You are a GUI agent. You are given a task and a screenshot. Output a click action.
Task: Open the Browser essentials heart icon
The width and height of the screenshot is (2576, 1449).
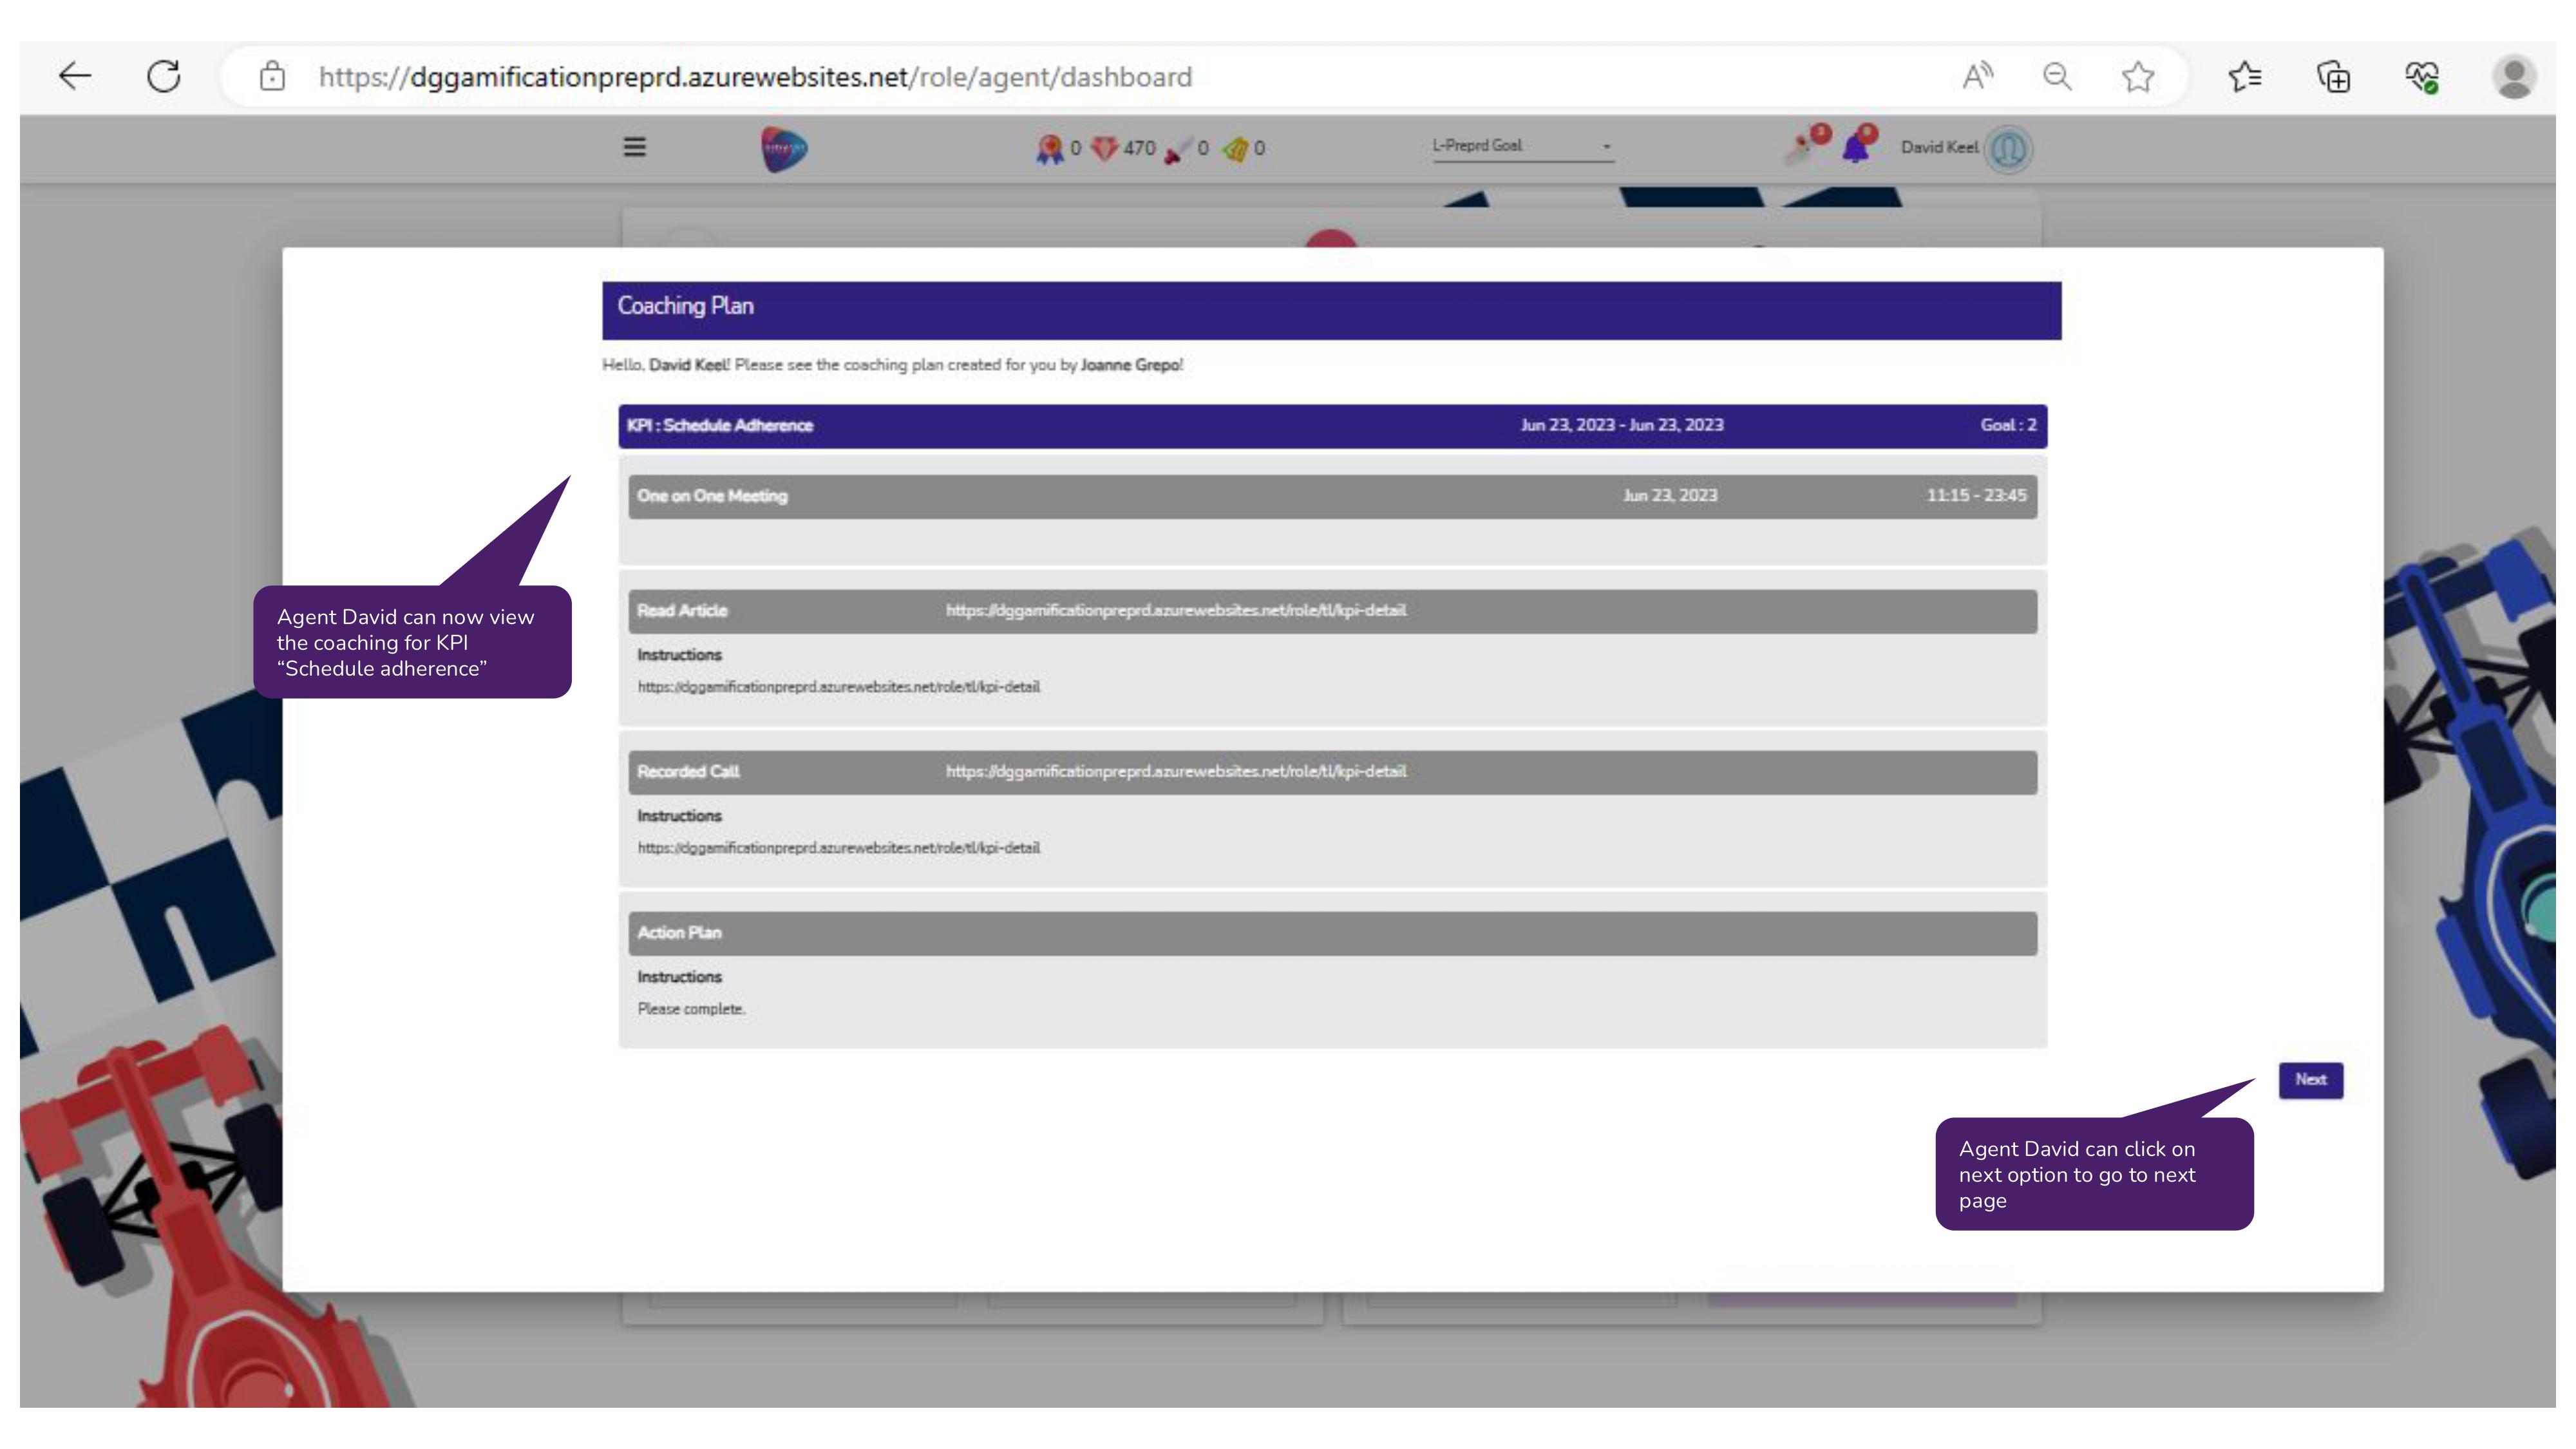click(x=2422, y=76)
